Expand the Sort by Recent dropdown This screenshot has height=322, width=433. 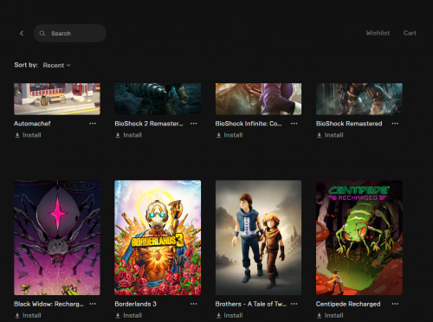click(x=56, y=65)
